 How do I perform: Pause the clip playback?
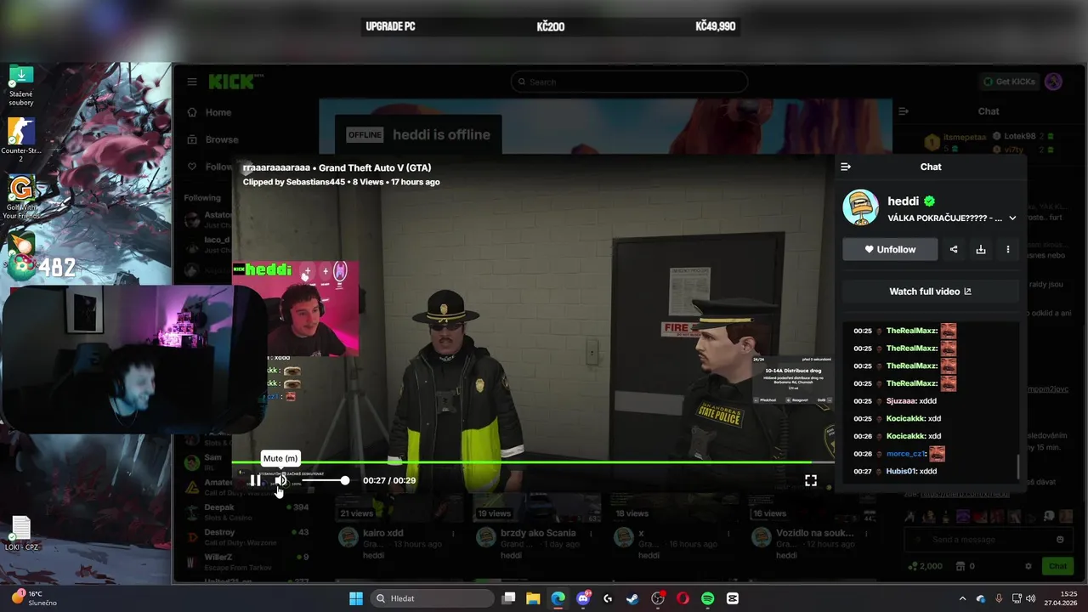[255, 480]
